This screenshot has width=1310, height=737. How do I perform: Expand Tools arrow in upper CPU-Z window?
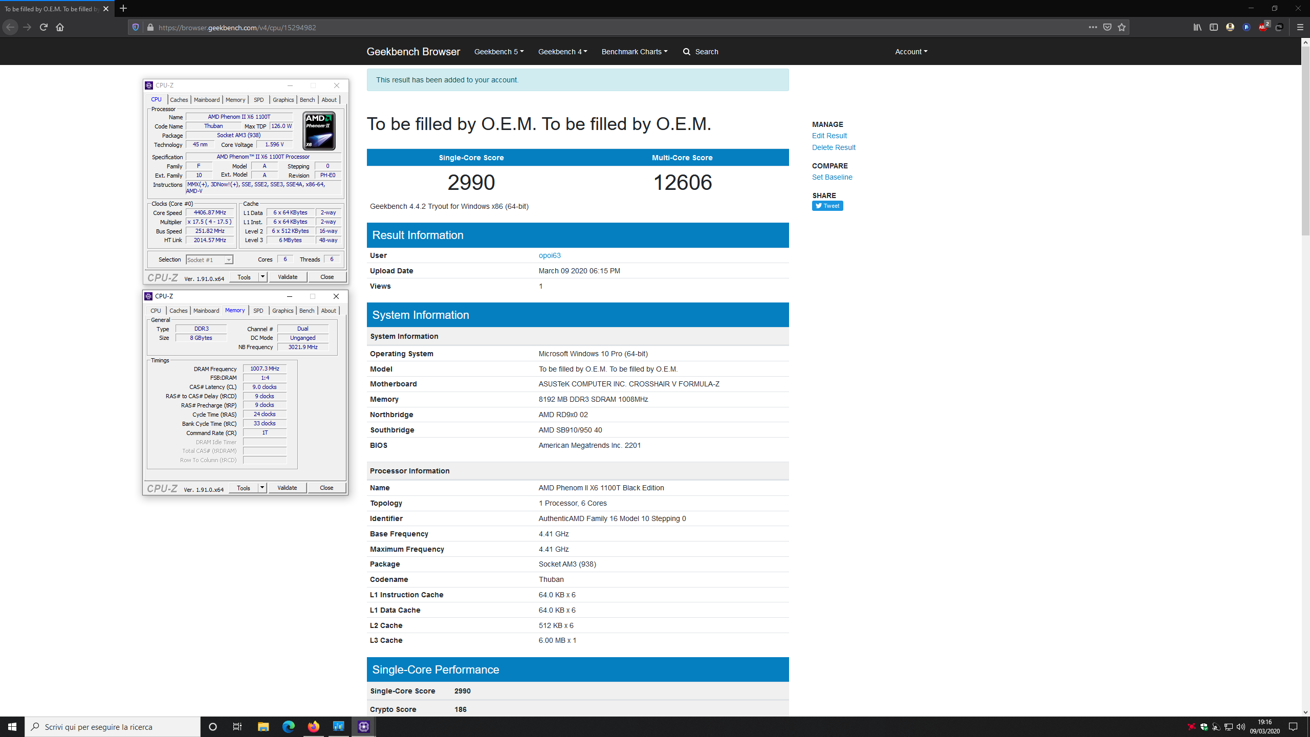[263, 277]
